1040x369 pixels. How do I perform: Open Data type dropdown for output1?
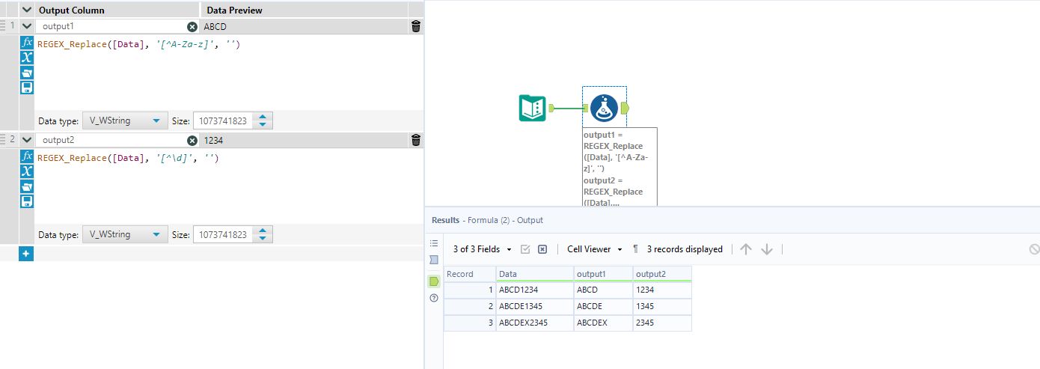click(125, 121)
